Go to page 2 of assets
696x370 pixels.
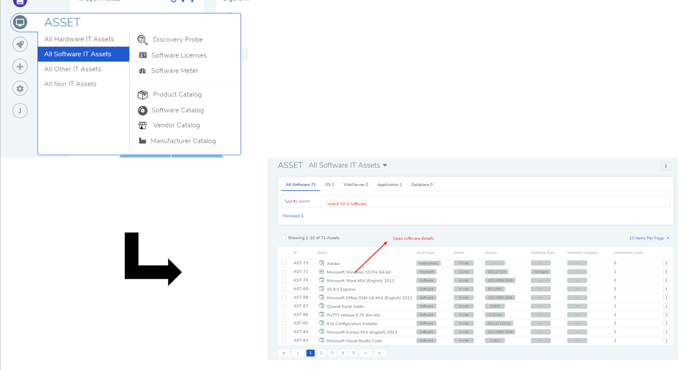pos(321,353)
